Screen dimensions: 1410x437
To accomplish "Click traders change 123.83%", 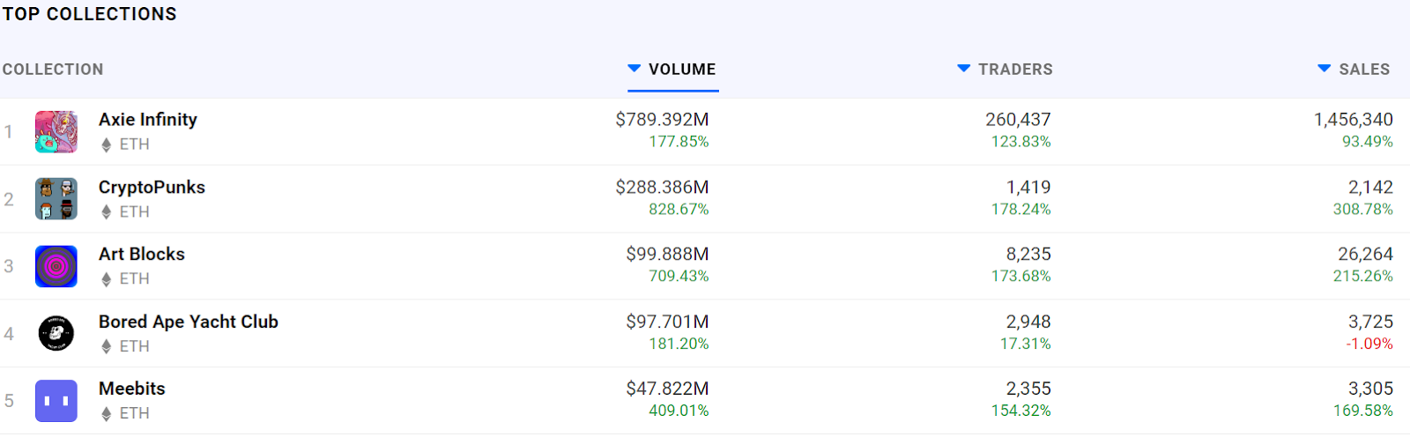I will coord(1020,142).
